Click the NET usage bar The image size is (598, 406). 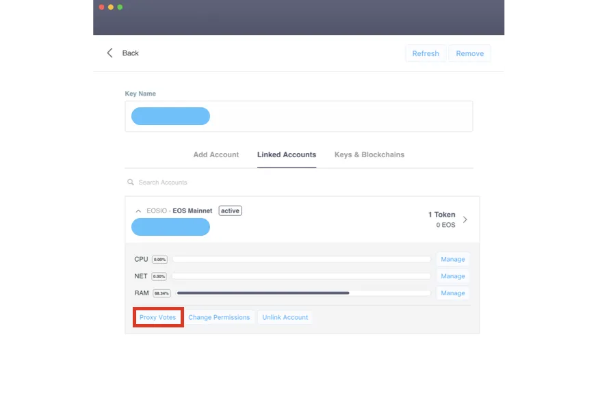click(x=302, y=275)
